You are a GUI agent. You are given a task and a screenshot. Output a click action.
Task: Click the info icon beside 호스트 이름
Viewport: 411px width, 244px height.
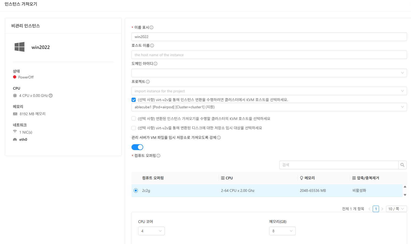click(x=152, y=46)
